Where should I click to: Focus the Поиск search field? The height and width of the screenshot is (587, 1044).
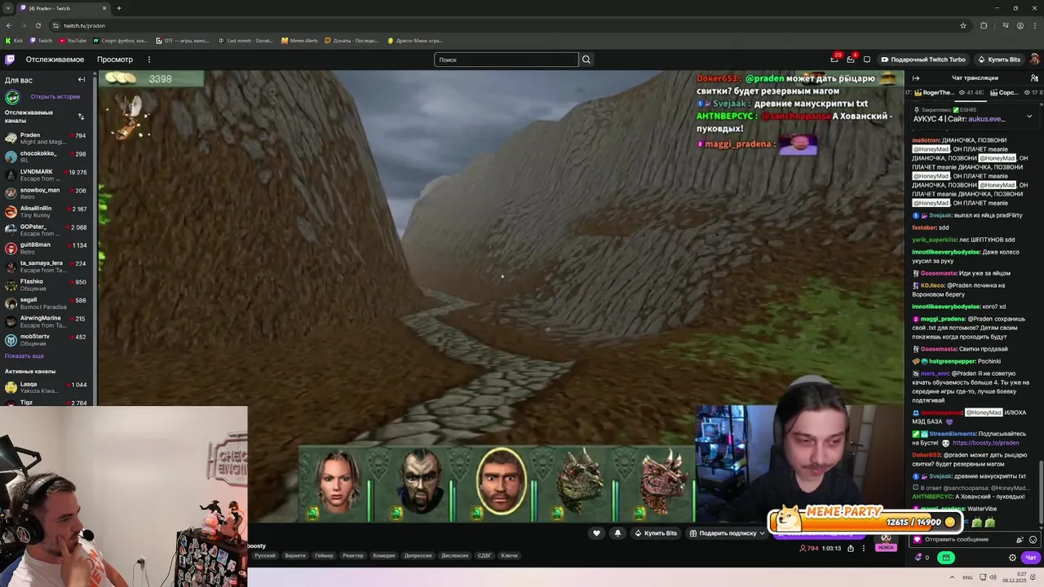[506, 60]
